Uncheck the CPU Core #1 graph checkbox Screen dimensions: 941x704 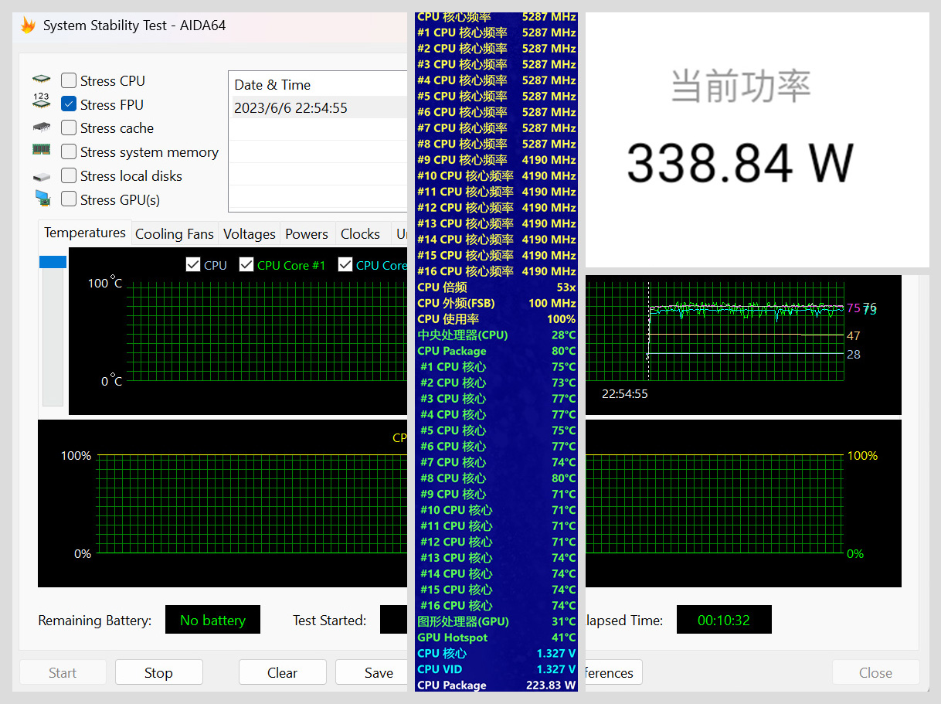(246, 264)
